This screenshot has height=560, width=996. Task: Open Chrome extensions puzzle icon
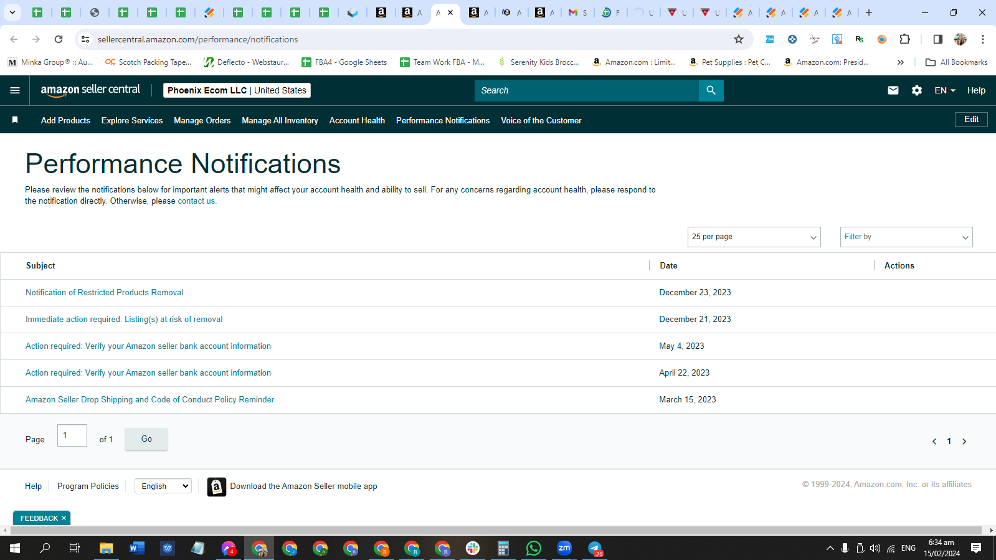[x=904, y=39]
